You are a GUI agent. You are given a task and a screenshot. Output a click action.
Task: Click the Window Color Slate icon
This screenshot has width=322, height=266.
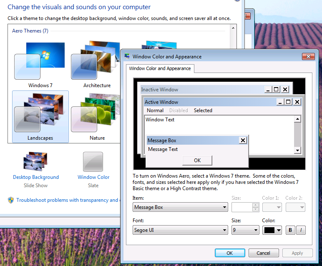[93, 161]
